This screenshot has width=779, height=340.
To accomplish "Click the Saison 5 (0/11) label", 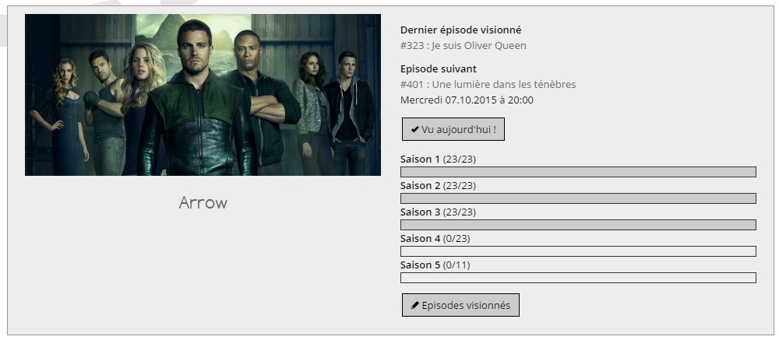I will pyautogui.click(x=435, y=265).
